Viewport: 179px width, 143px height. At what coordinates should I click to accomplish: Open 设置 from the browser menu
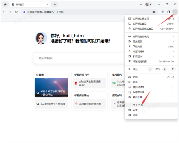point(135,110)
